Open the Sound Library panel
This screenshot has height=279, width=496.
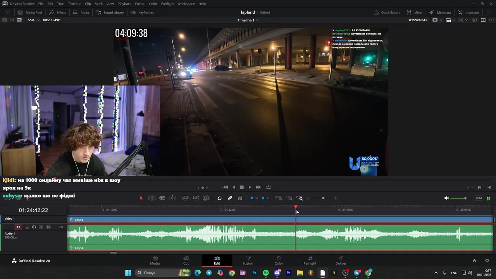point(110,12)
